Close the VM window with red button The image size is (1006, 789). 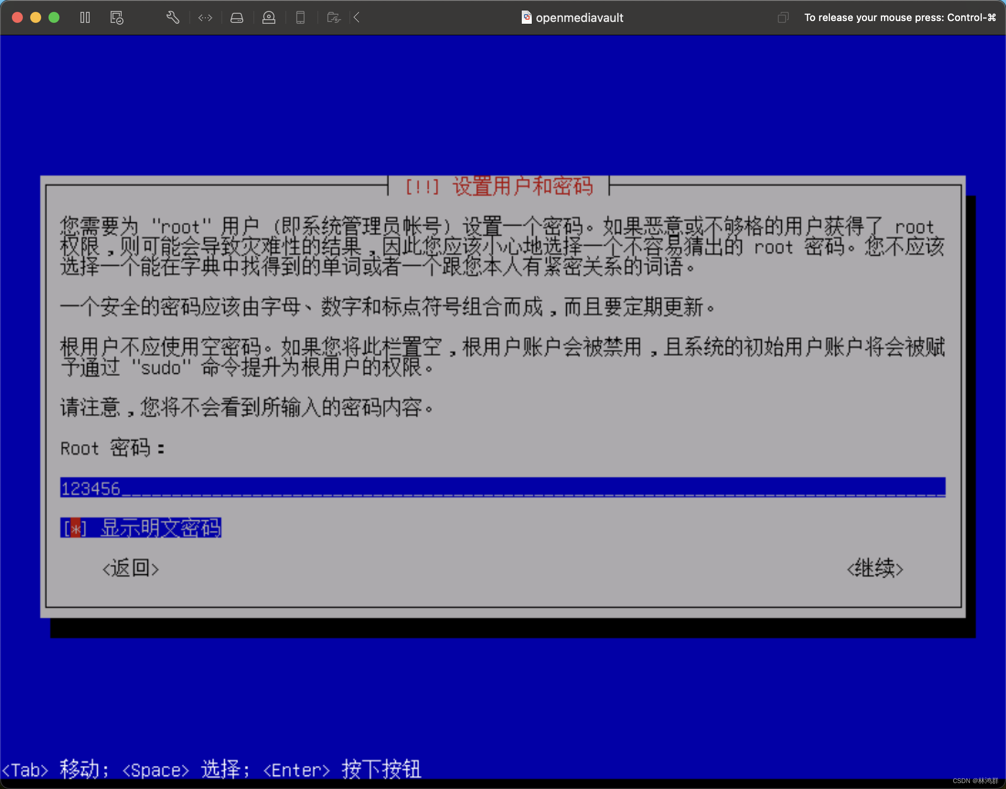[x=17, y=17]
